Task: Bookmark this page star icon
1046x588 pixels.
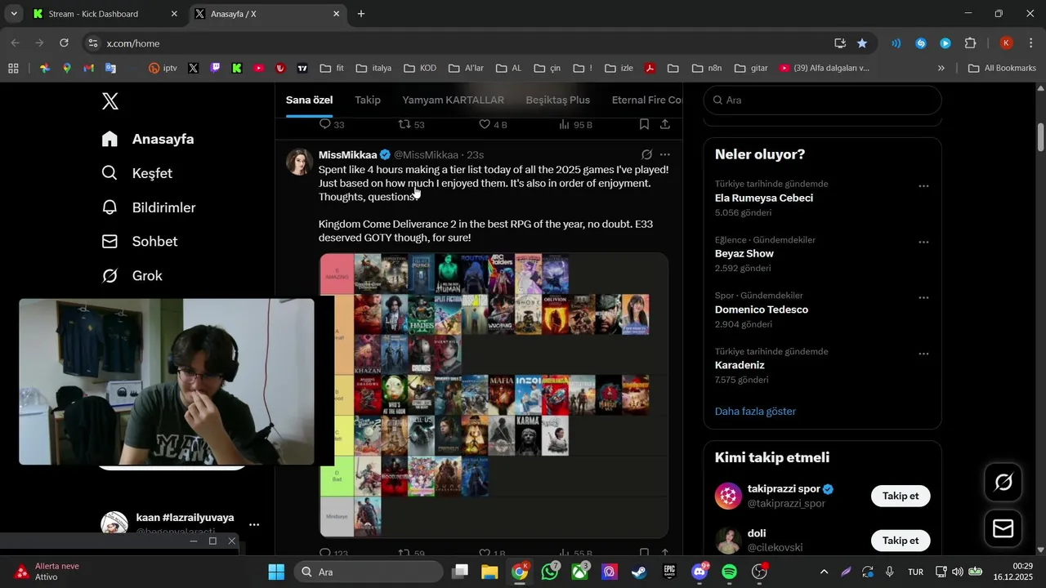Action: pos(862,43)
